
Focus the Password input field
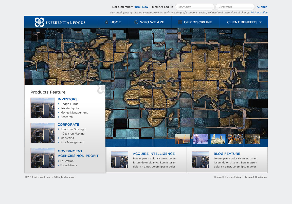click(x=235, y=7)
